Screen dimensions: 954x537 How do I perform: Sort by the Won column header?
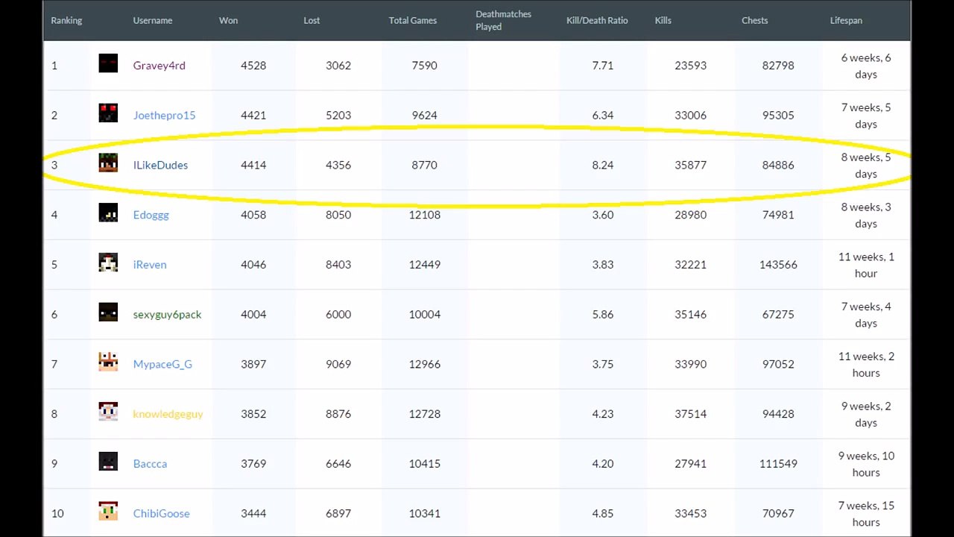point(228,21)
